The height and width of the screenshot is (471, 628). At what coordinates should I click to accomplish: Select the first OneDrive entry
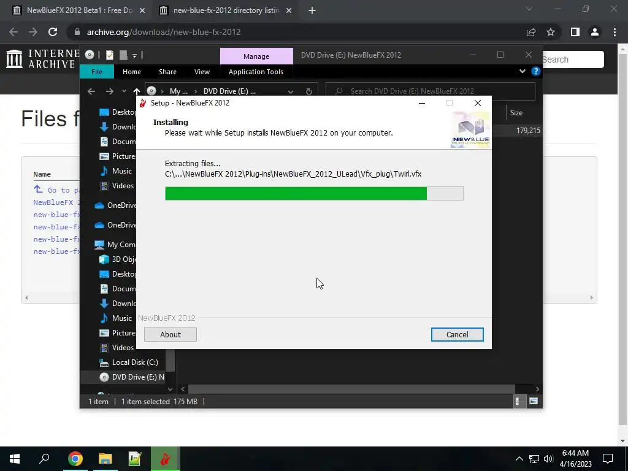pos(115,205)
